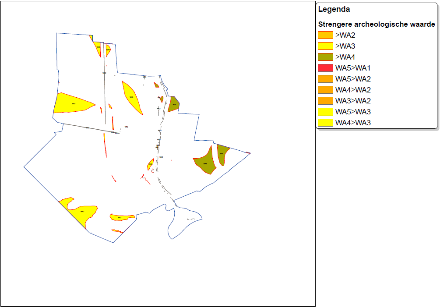Click the "Legenda" title
This screenshot has width=440, height=308.
coord(334,10)
